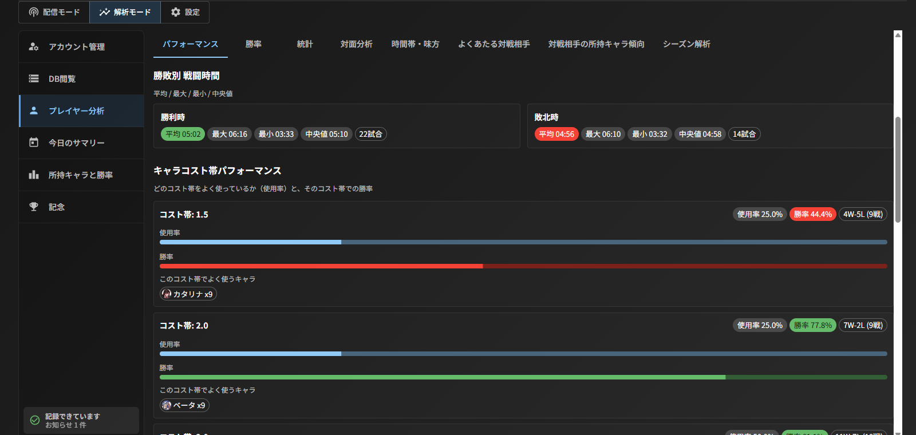Open the よくあたる対戦相手 tab
Viewport: 916px width, 435px height.
[x=494, y=44]
